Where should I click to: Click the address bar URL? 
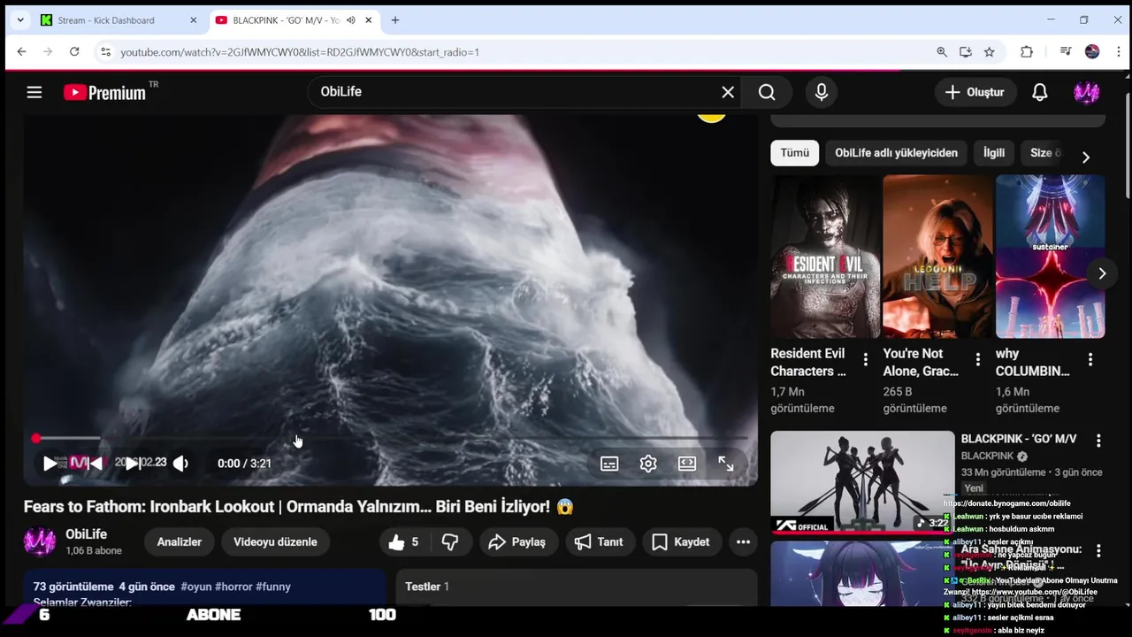point(300,52)
